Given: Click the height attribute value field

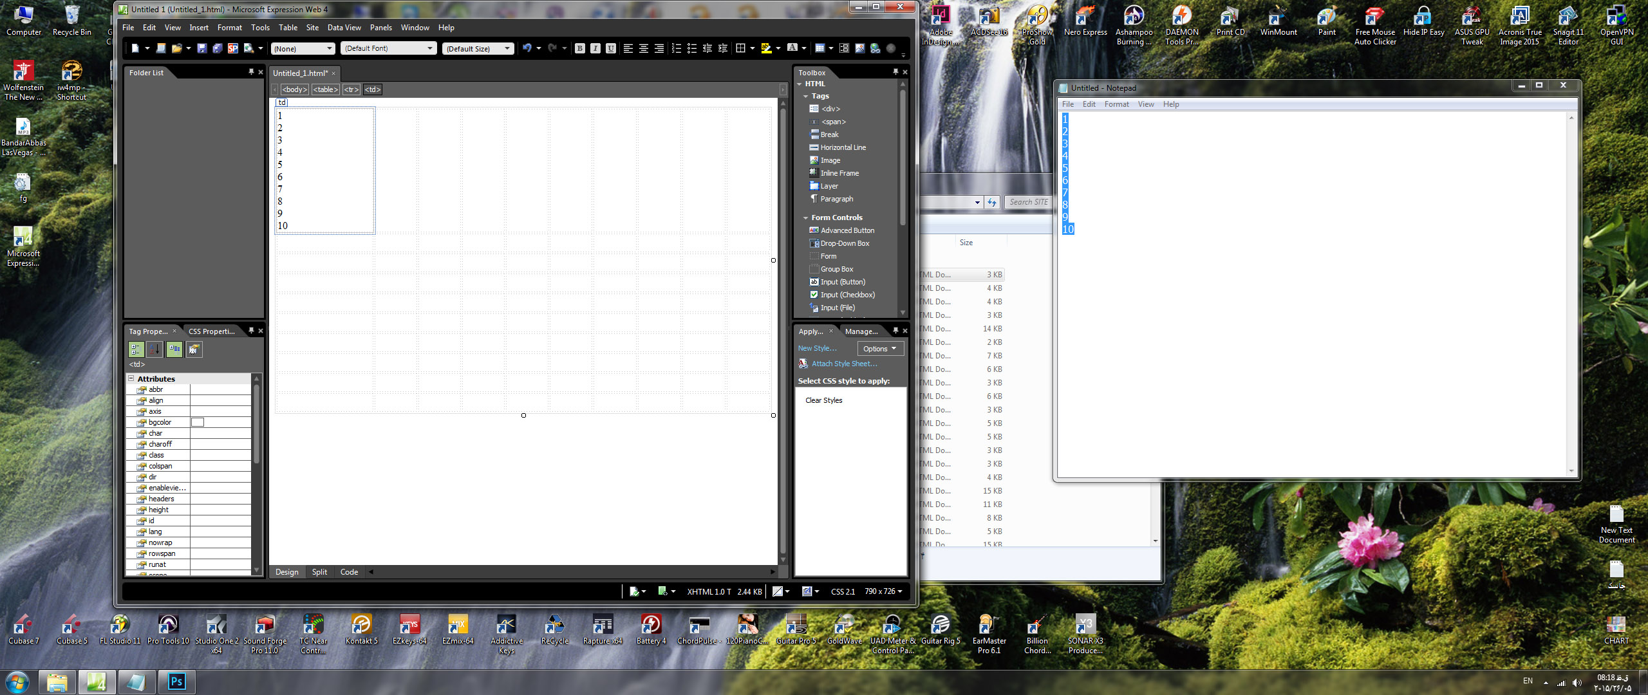Looking at the screenshot, I should pos(220,510).
